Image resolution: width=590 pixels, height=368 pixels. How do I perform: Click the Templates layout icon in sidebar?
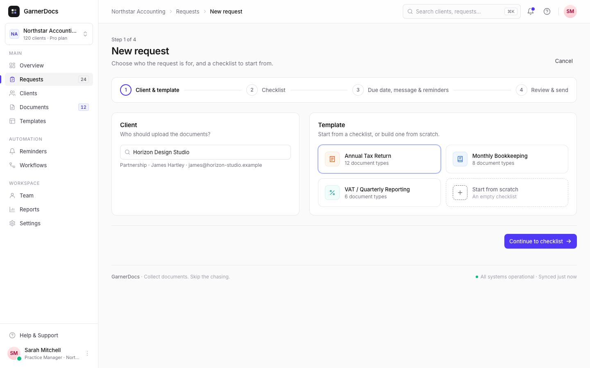(12, 121)
